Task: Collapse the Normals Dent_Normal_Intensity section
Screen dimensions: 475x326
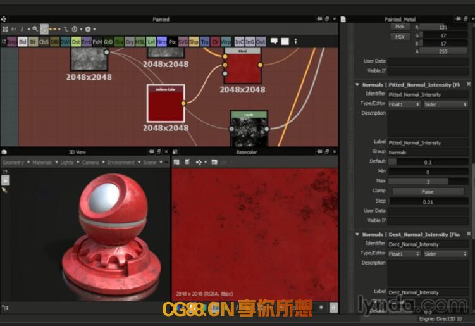Action: [x=357, y=234]
